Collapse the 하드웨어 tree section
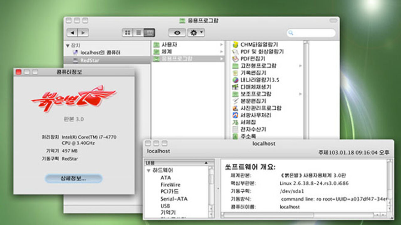Viewport: 401px width, 225px height. (x=148, y=171)
